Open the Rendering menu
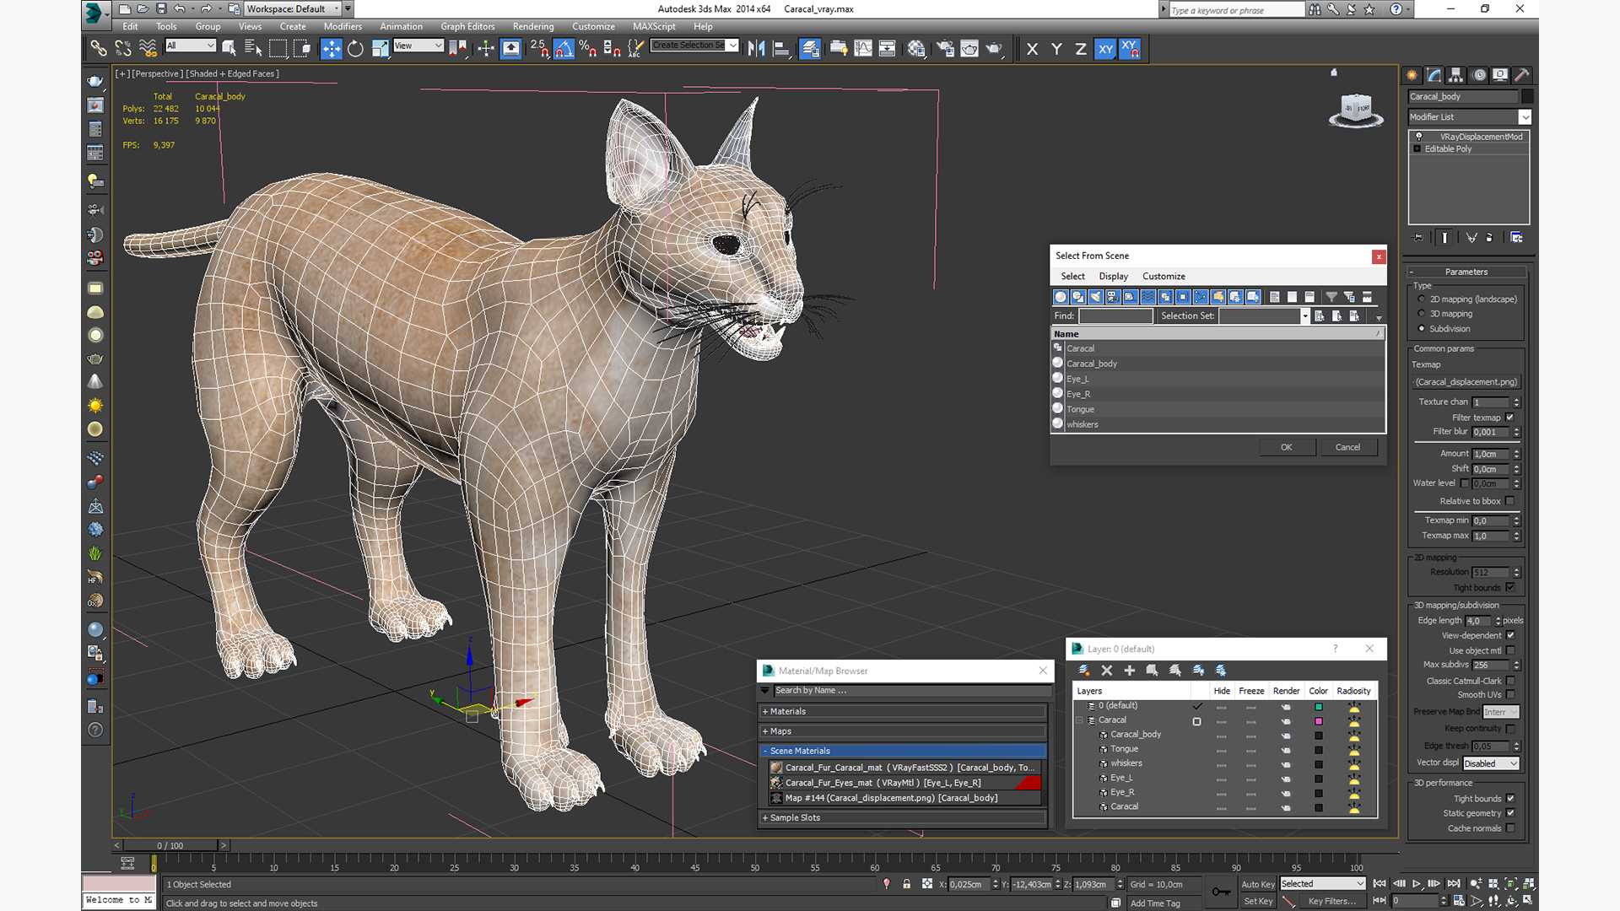The width and height of the screenshot is (1620, 911). (x=532, y=26)
